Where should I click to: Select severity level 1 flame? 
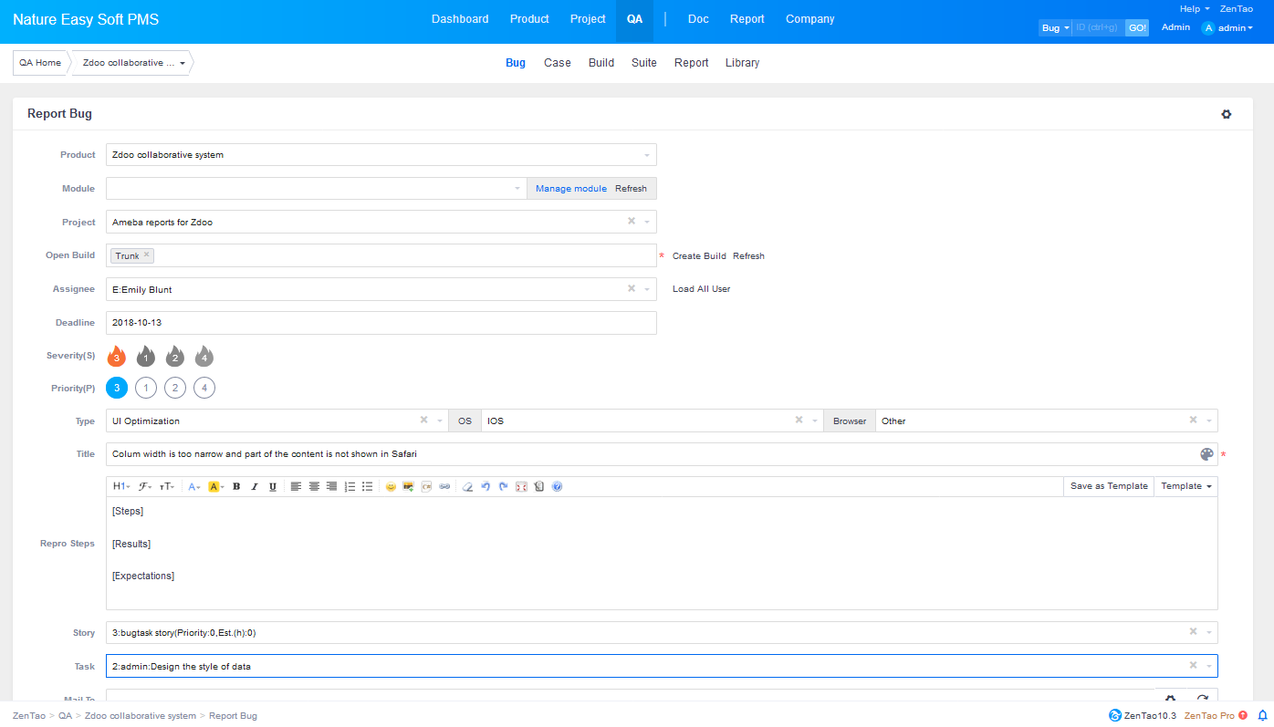(x=145, y=357)
